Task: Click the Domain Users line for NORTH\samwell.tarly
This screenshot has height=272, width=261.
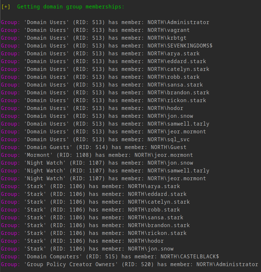Action: click(x=105, y=124)
